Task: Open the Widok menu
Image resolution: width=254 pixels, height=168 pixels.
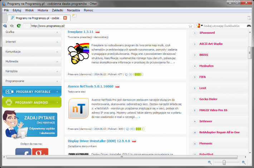Action: 29,10
